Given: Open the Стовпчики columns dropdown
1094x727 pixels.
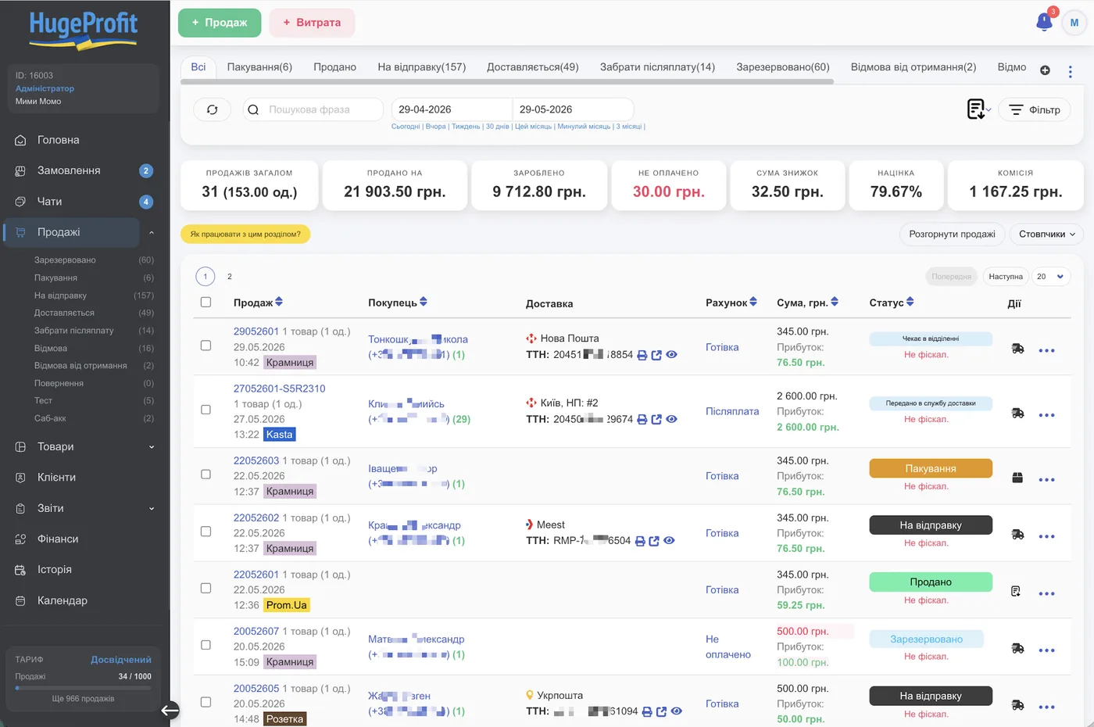Looking at the screenshot, I should pos(1046,234).
